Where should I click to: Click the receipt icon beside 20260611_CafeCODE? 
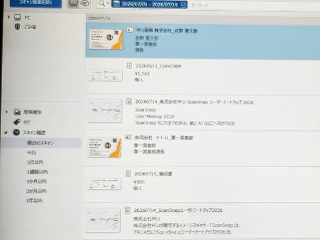(x=130, y=66)
